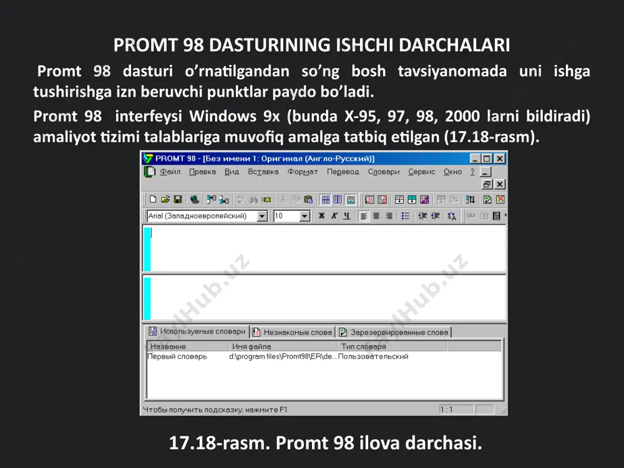Screen dimensions: 624x468
Task: Click the font/language A icon after indents
Action: pos(452,216)
